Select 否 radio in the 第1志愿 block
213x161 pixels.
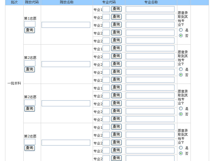181,35
